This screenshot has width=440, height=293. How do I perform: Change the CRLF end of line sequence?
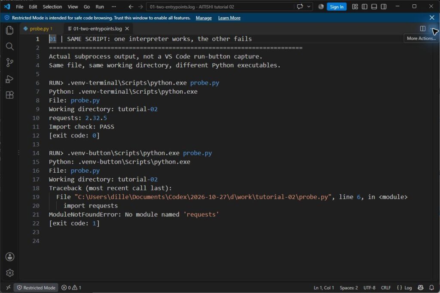(x=385, y=288)
